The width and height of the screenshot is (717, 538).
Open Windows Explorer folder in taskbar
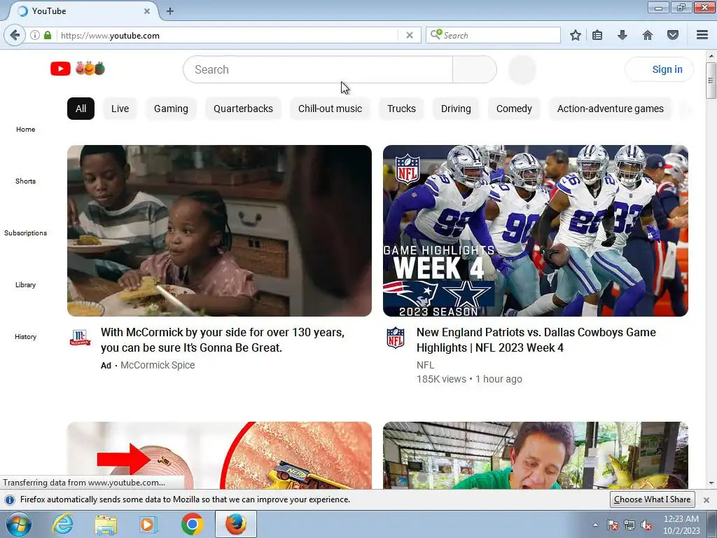[x=106, y=524]
